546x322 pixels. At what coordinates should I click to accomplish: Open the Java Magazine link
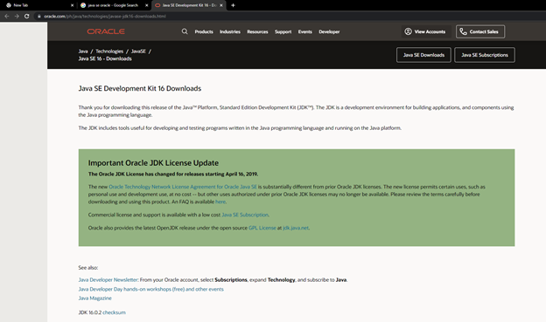click(95, 298)
